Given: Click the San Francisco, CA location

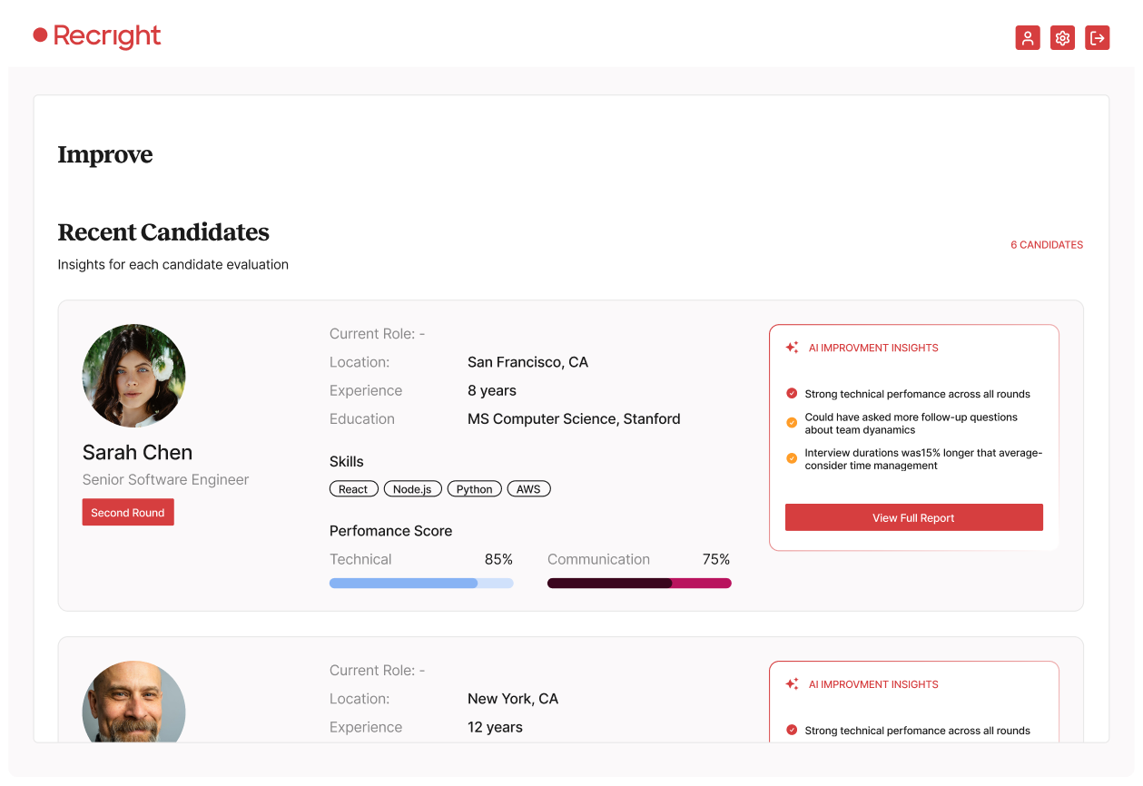Looking at the screenshot, I should 527,362.
